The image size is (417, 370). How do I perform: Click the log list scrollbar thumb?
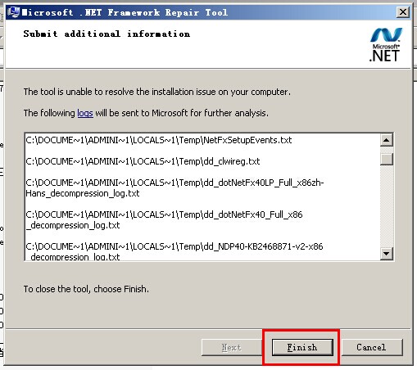(387, 159)
